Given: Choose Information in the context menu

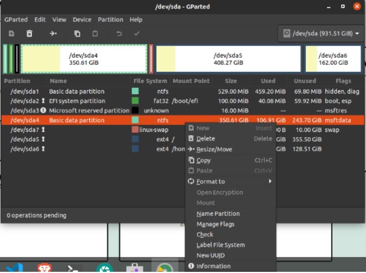Looking at the screenshot, I should tap(230, 266).
